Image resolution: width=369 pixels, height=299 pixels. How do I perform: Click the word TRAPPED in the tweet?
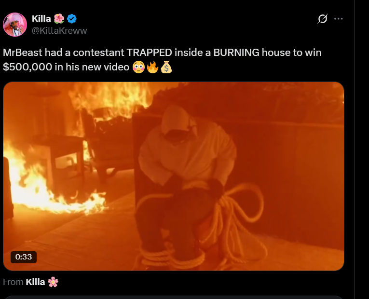(150, 53)
